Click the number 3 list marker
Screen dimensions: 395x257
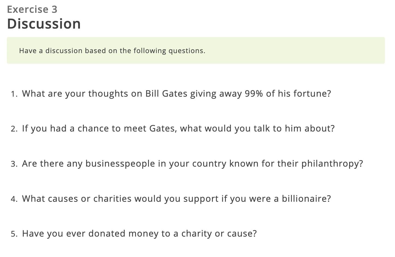tap(14, 164)
